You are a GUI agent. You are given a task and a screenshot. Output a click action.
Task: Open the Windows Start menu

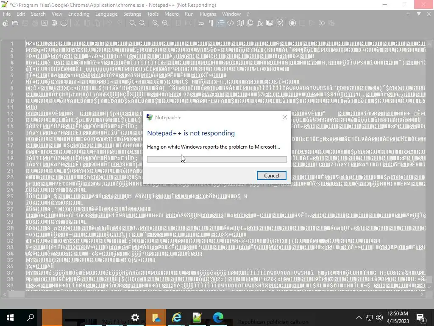10,318
